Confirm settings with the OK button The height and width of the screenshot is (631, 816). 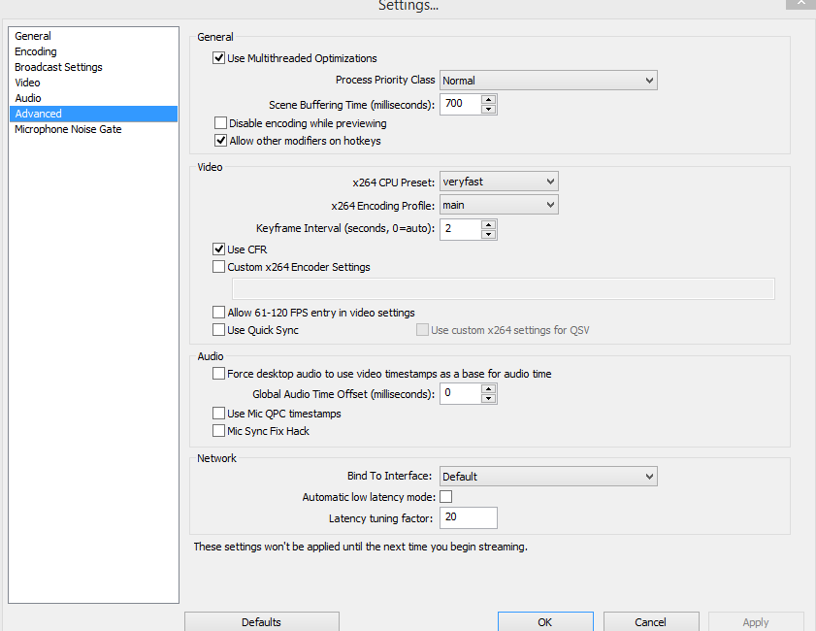(x=545, y=621)
